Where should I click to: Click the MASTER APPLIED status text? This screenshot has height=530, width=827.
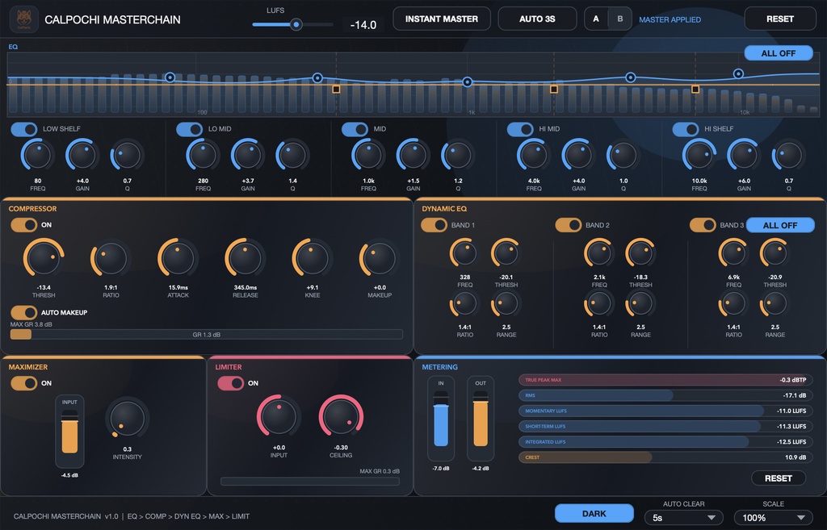pyautogui.click(x=670, y=19)
